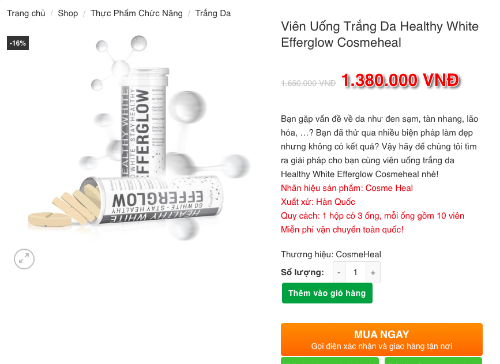The height and width of the screenshot is (364, 500).
Task: Click the Xuất xứ: Hàn Quốc line
Action: tap(318, 202)
